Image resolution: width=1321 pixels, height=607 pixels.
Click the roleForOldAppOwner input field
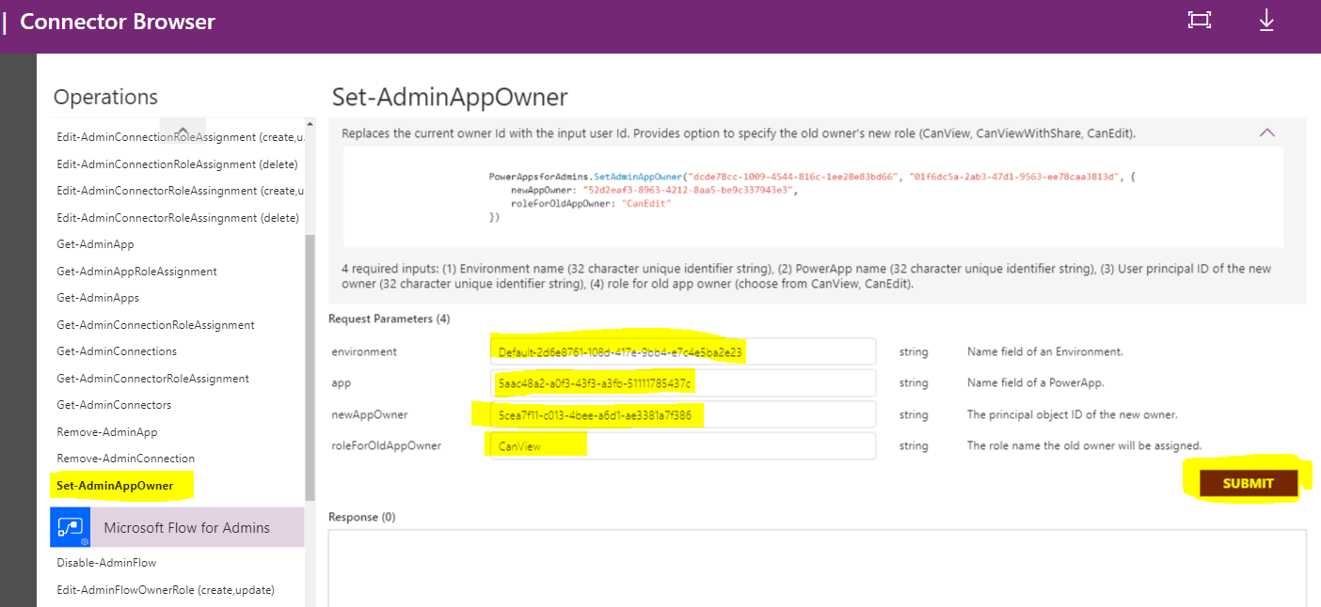click(x=682, y=446)
